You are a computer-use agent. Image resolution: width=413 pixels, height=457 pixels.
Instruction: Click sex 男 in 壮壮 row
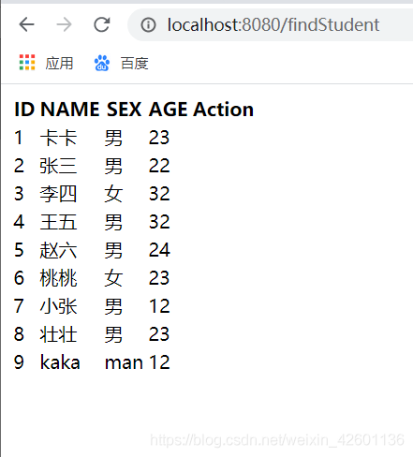[x=113, y=334]
